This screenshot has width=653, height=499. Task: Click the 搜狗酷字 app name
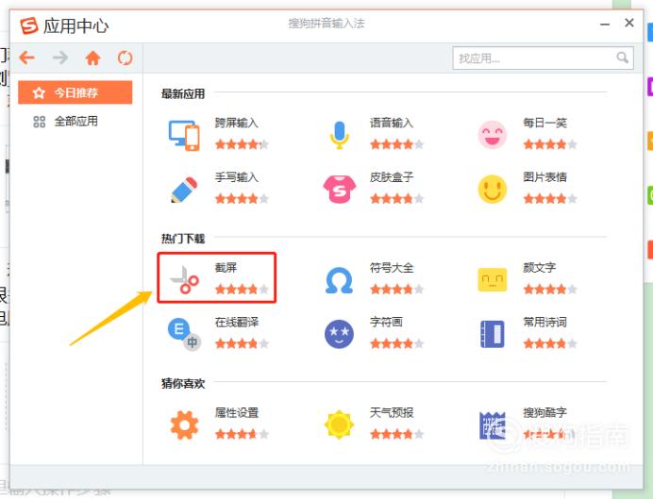click(544, 413)
